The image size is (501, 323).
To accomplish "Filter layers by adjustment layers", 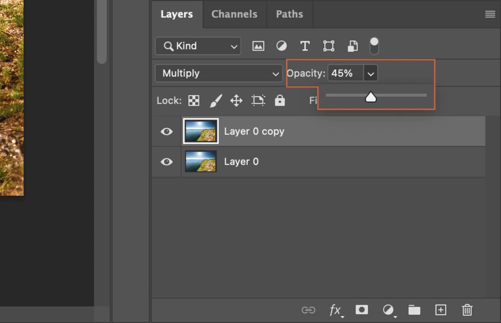I will point(281,45).
